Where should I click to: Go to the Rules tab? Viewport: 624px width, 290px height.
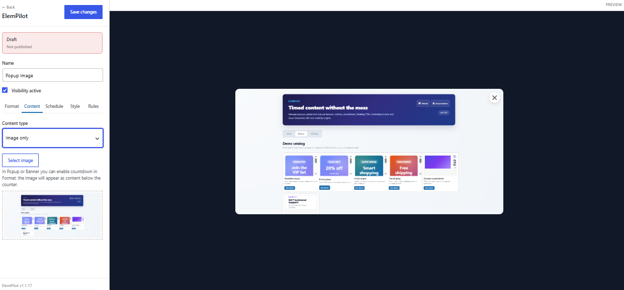(x=94, y=106)
